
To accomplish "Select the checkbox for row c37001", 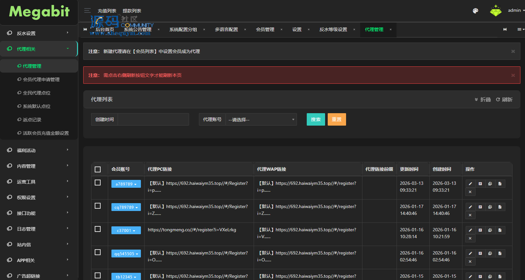I will (98, 229).
